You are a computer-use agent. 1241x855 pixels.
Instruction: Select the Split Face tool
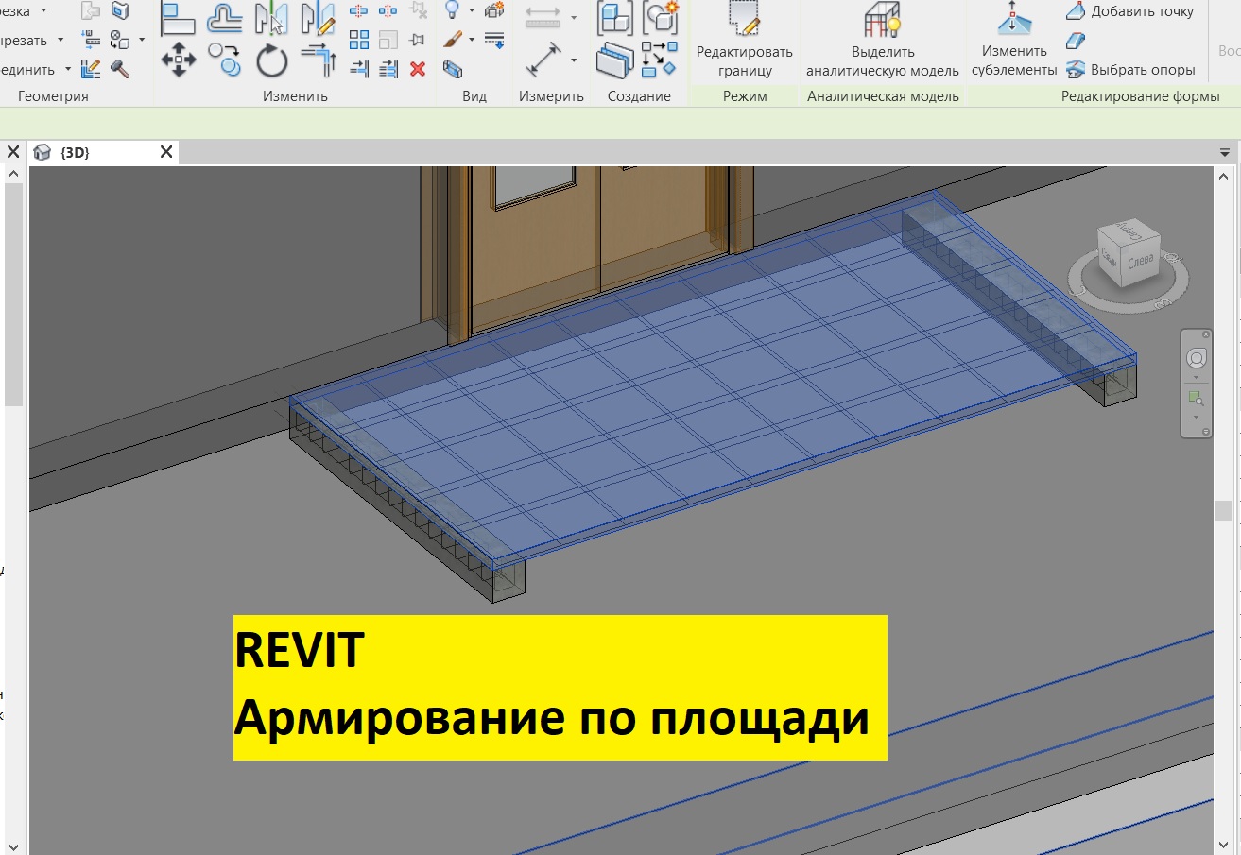tap(120, 11)
